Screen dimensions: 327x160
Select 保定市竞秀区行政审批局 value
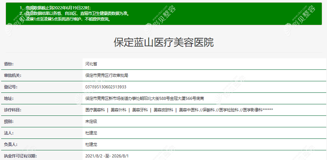click(107, 75)
